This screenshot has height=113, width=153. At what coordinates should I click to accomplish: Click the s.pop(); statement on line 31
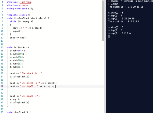click(x=15, y=99)
